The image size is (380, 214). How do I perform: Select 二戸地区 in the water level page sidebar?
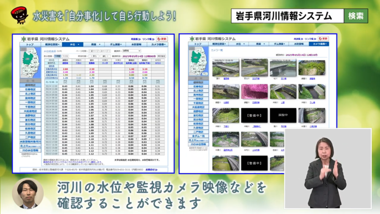click(30, 137)
